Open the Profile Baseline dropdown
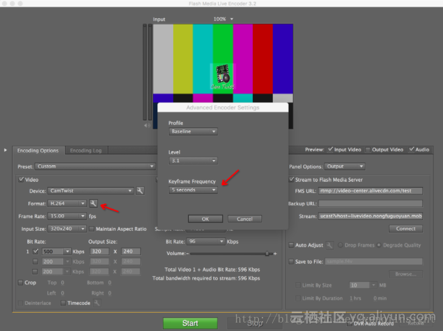443x331 pixels. pyautogui.click(x=193, y=131)
